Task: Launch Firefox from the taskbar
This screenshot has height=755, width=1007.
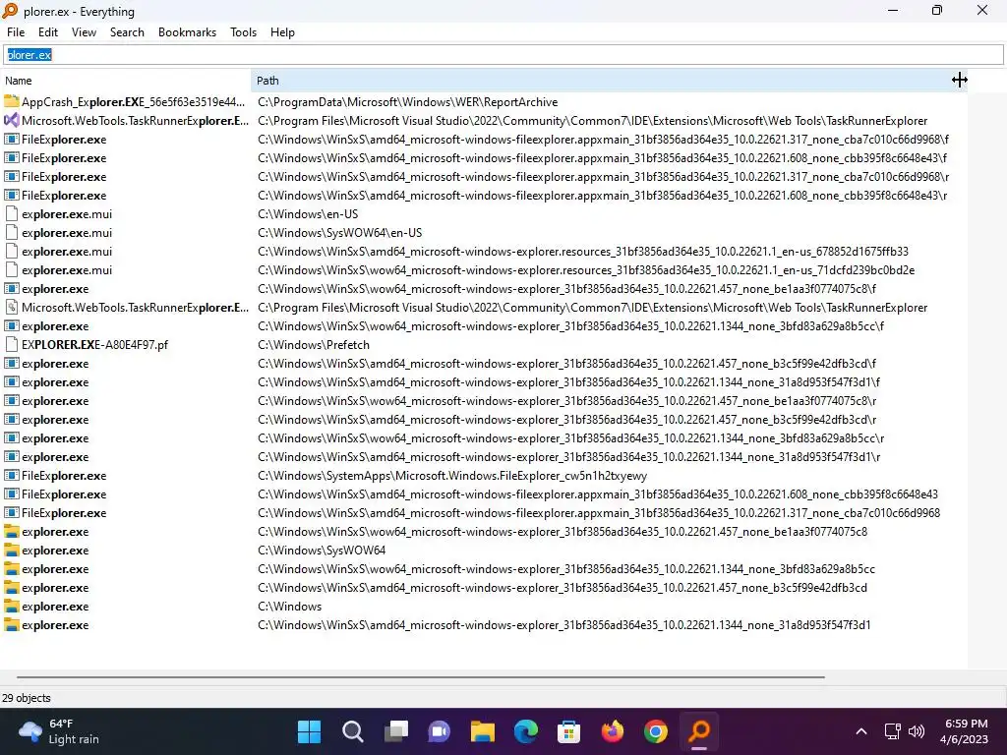Action: (612, 731)
